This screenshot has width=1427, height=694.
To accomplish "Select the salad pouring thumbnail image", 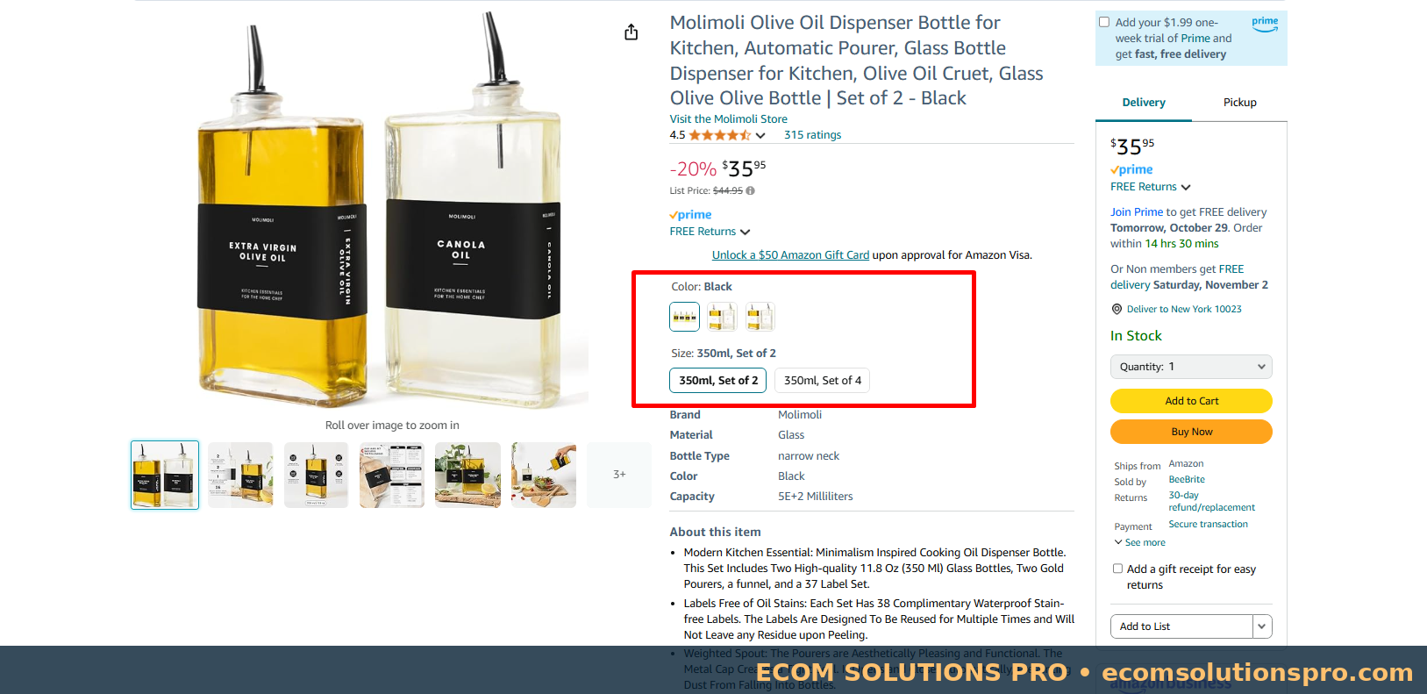I will point(544,475).
